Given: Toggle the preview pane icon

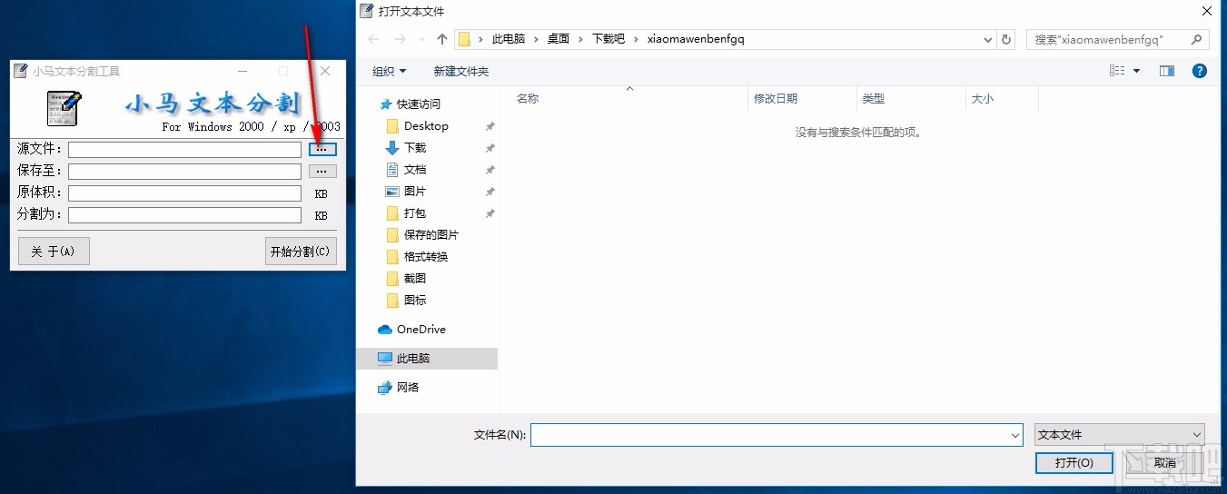Looking at the screenshot, I should pyautogui.click(x=1167, y=71).
